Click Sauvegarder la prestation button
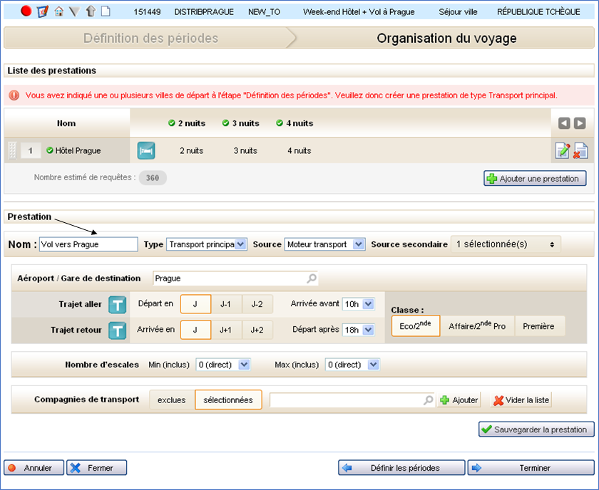 tap(536, 429)
